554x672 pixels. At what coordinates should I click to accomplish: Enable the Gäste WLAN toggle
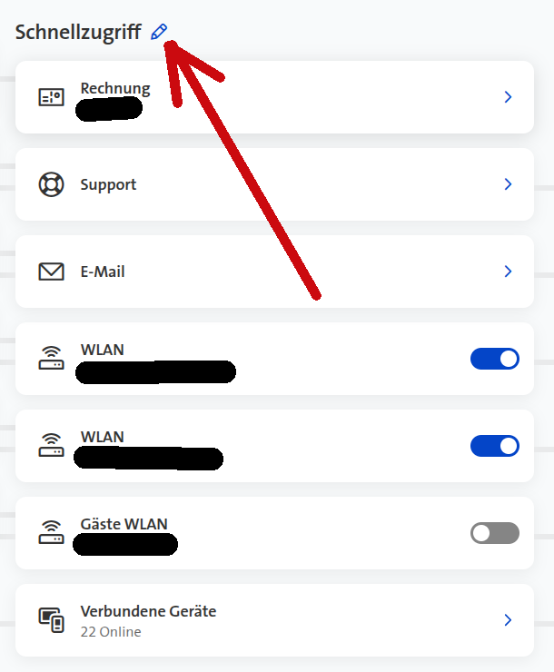495,533
